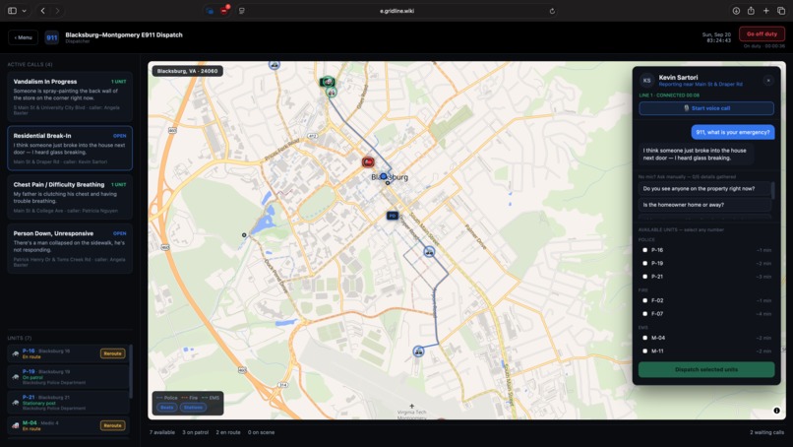Toggle the Beats map overlay
The width and height of the screenshot is (793, 447).
167,407
